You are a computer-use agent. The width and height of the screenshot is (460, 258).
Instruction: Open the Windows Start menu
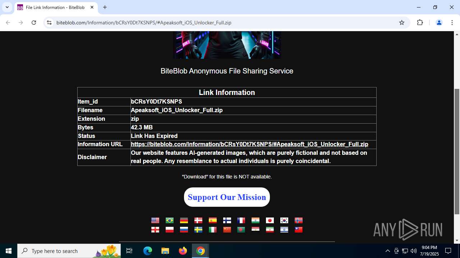pos(9,251)
